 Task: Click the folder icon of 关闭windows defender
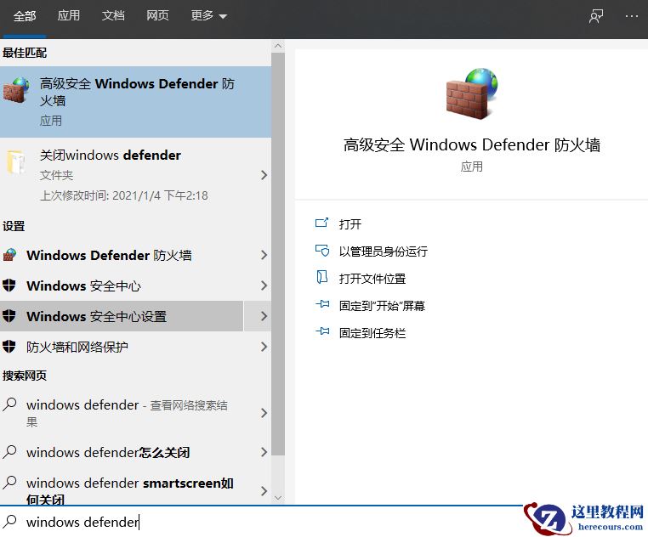click(15, 162)
